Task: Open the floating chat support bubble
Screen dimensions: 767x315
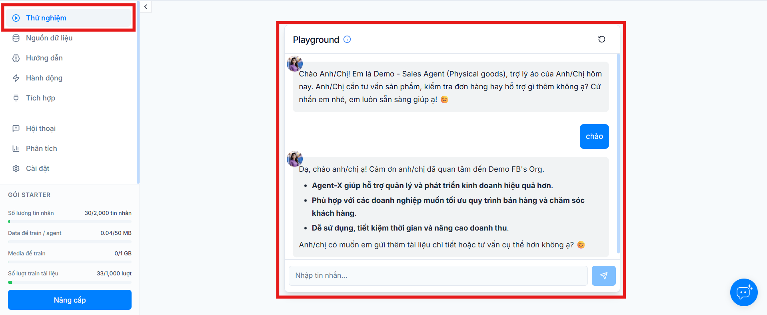Action: 744,292
